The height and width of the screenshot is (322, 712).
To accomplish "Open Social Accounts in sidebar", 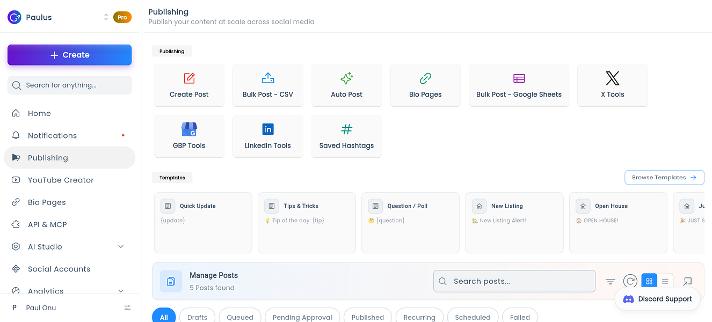I will (x=70, y=269).
